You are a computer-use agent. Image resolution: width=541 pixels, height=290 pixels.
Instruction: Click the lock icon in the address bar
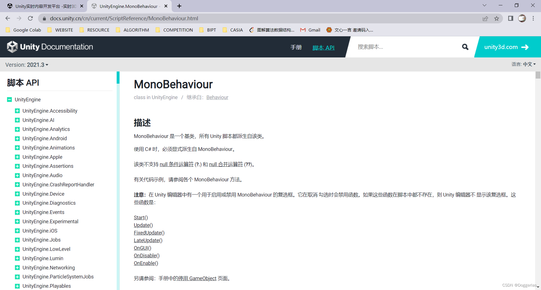44,19
